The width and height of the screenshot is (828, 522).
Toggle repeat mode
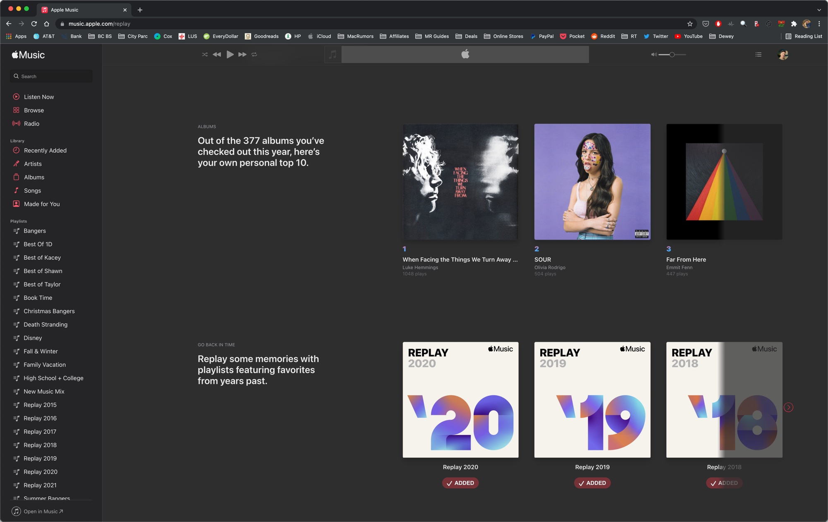coord(254,54)
